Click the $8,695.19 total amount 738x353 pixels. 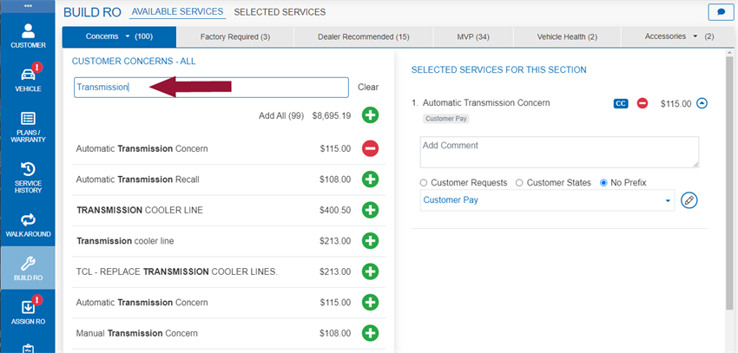tap(332, 115)
